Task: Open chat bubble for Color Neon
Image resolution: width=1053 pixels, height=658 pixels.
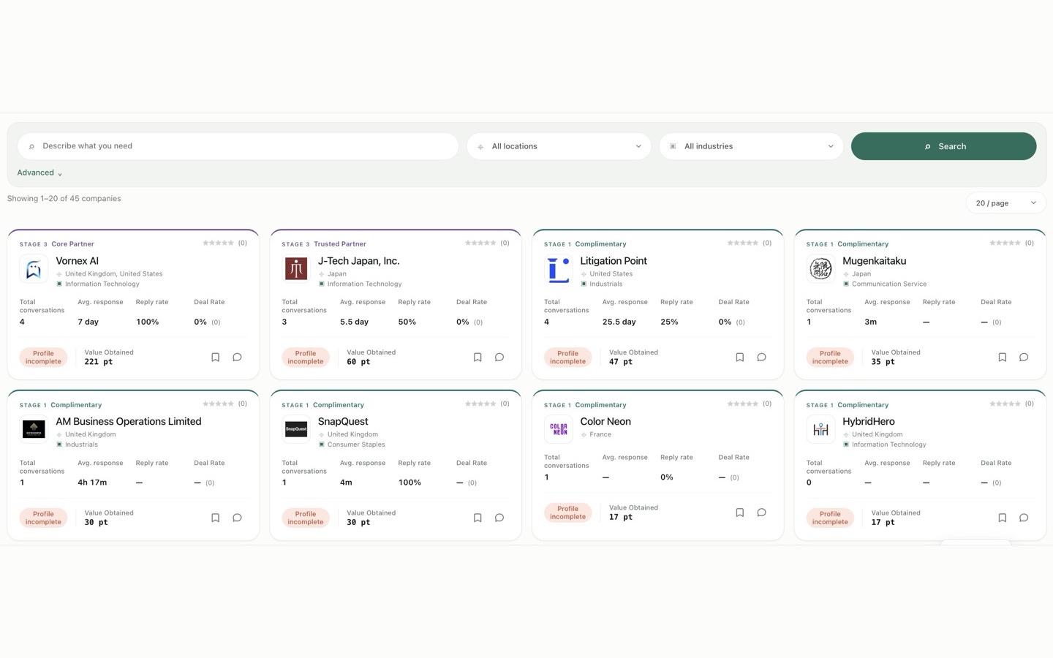Action: click(x=761, y=513)
